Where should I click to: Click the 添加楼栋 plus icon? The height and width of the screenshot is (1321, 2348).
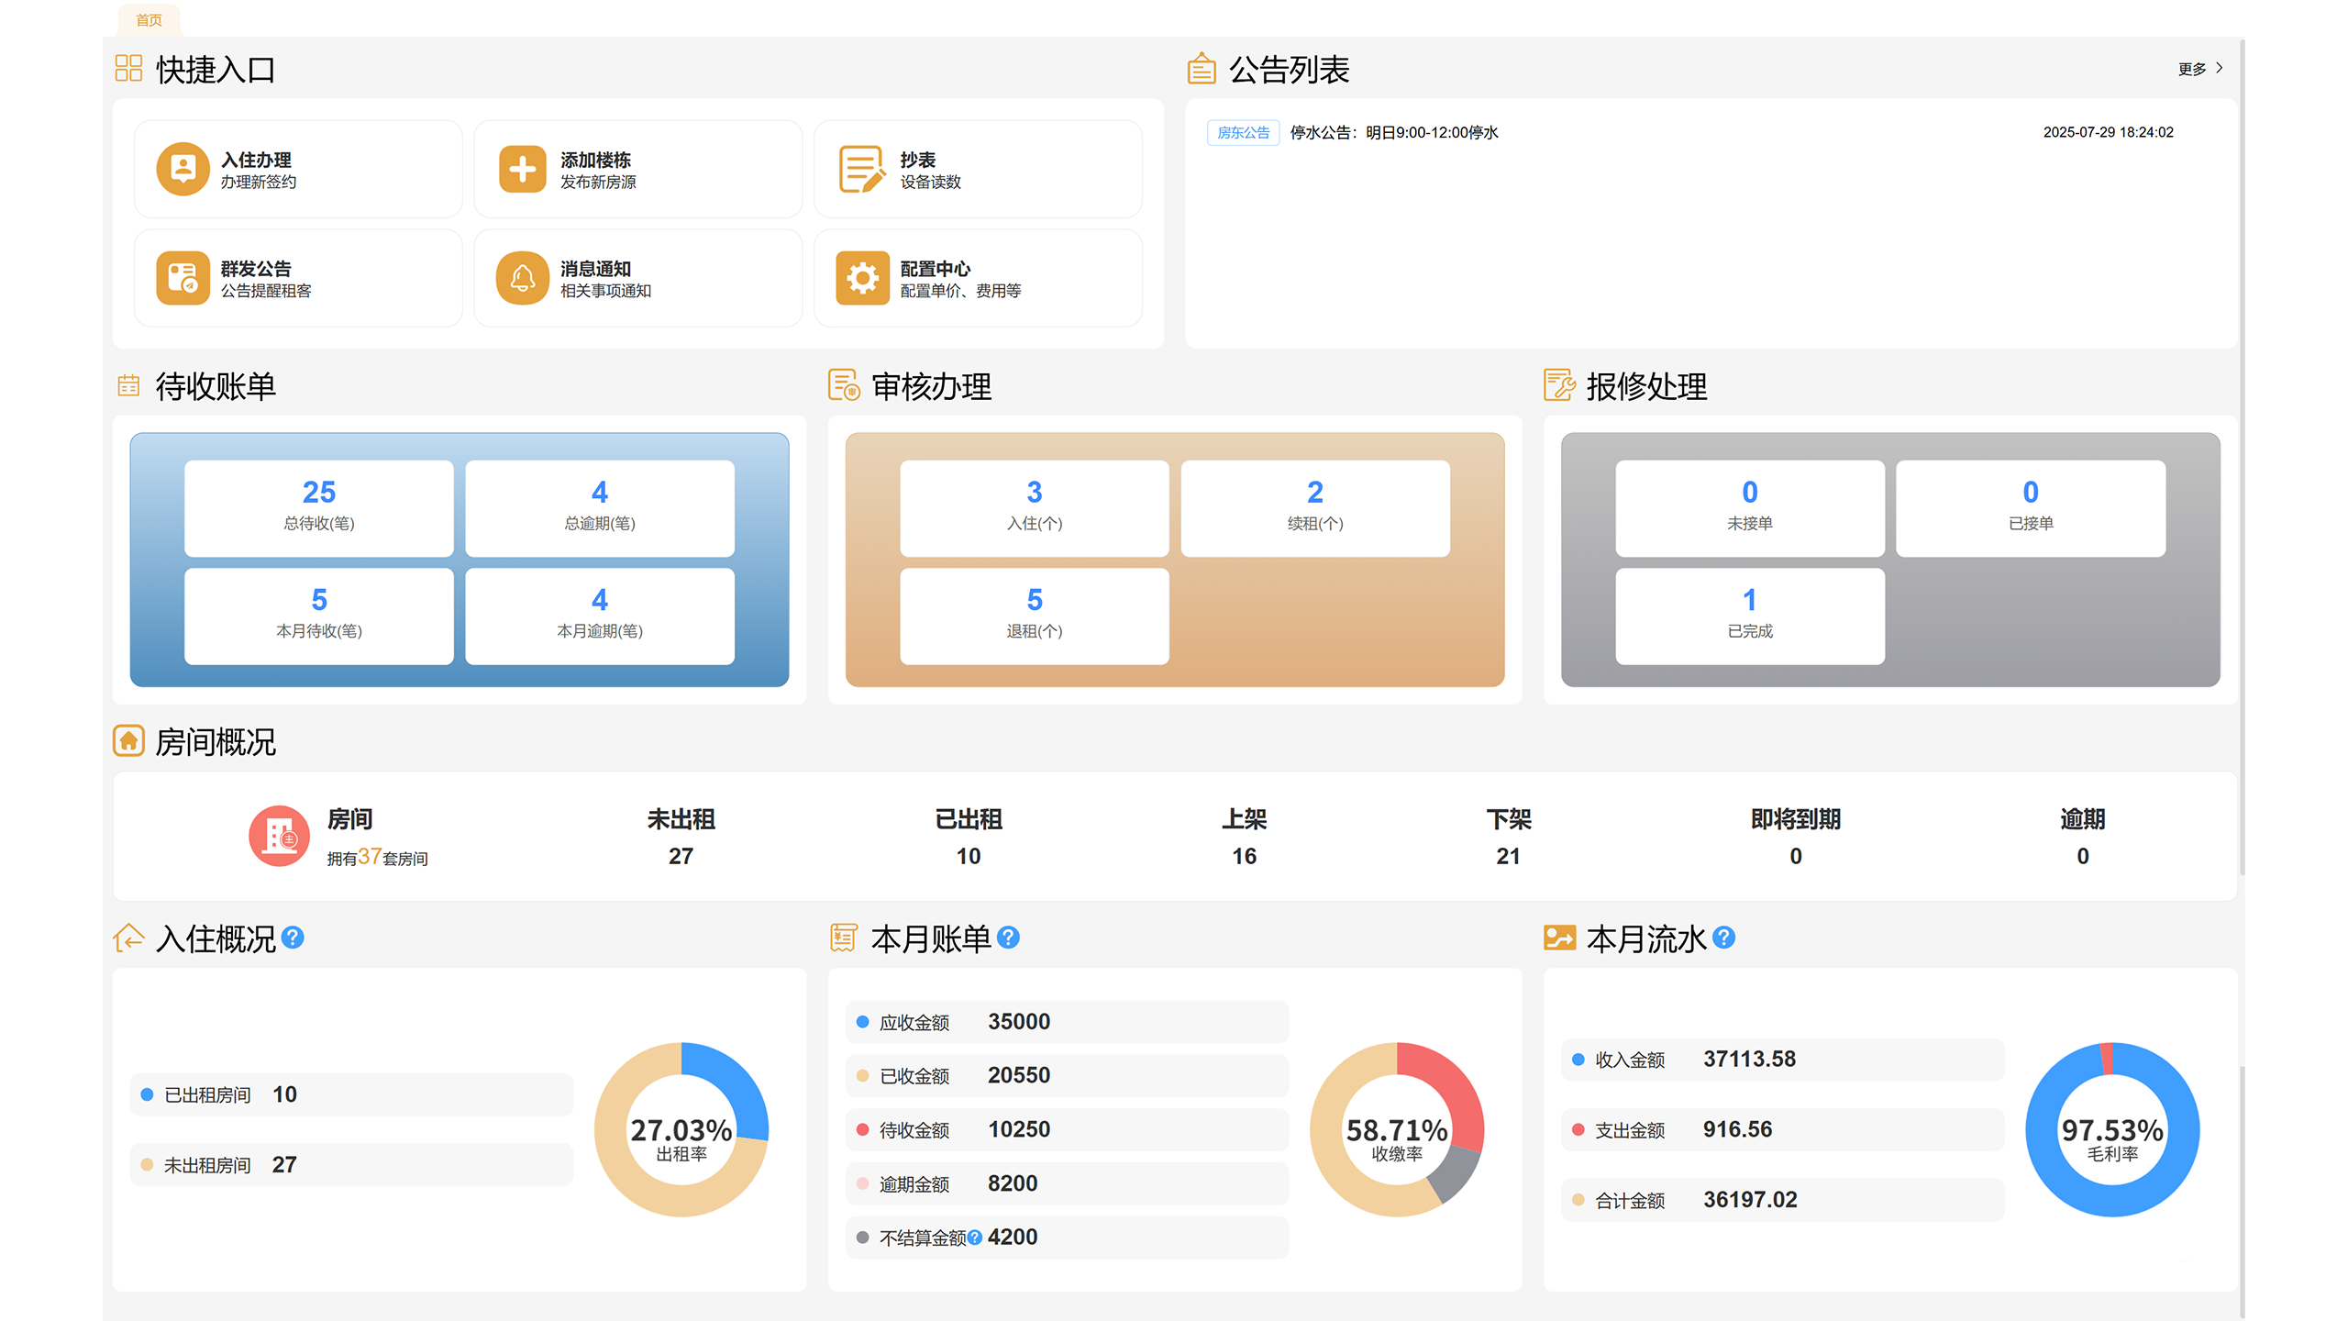click(522, 169)
